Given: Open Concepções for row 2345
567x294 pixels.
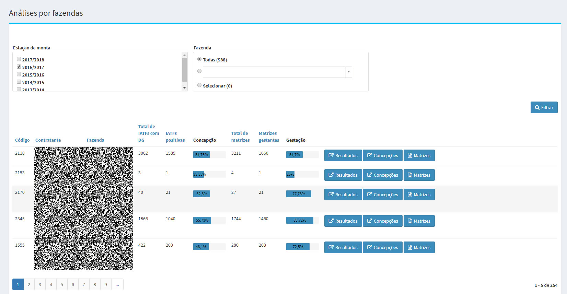Looking at the screenshot, I should pyautogui.click(x=383, y=221).
